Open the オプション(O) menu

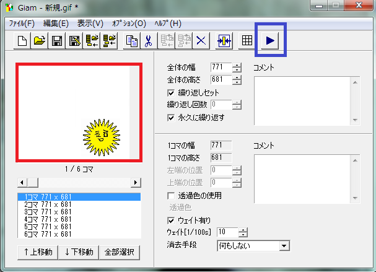[x=129, y=24]
